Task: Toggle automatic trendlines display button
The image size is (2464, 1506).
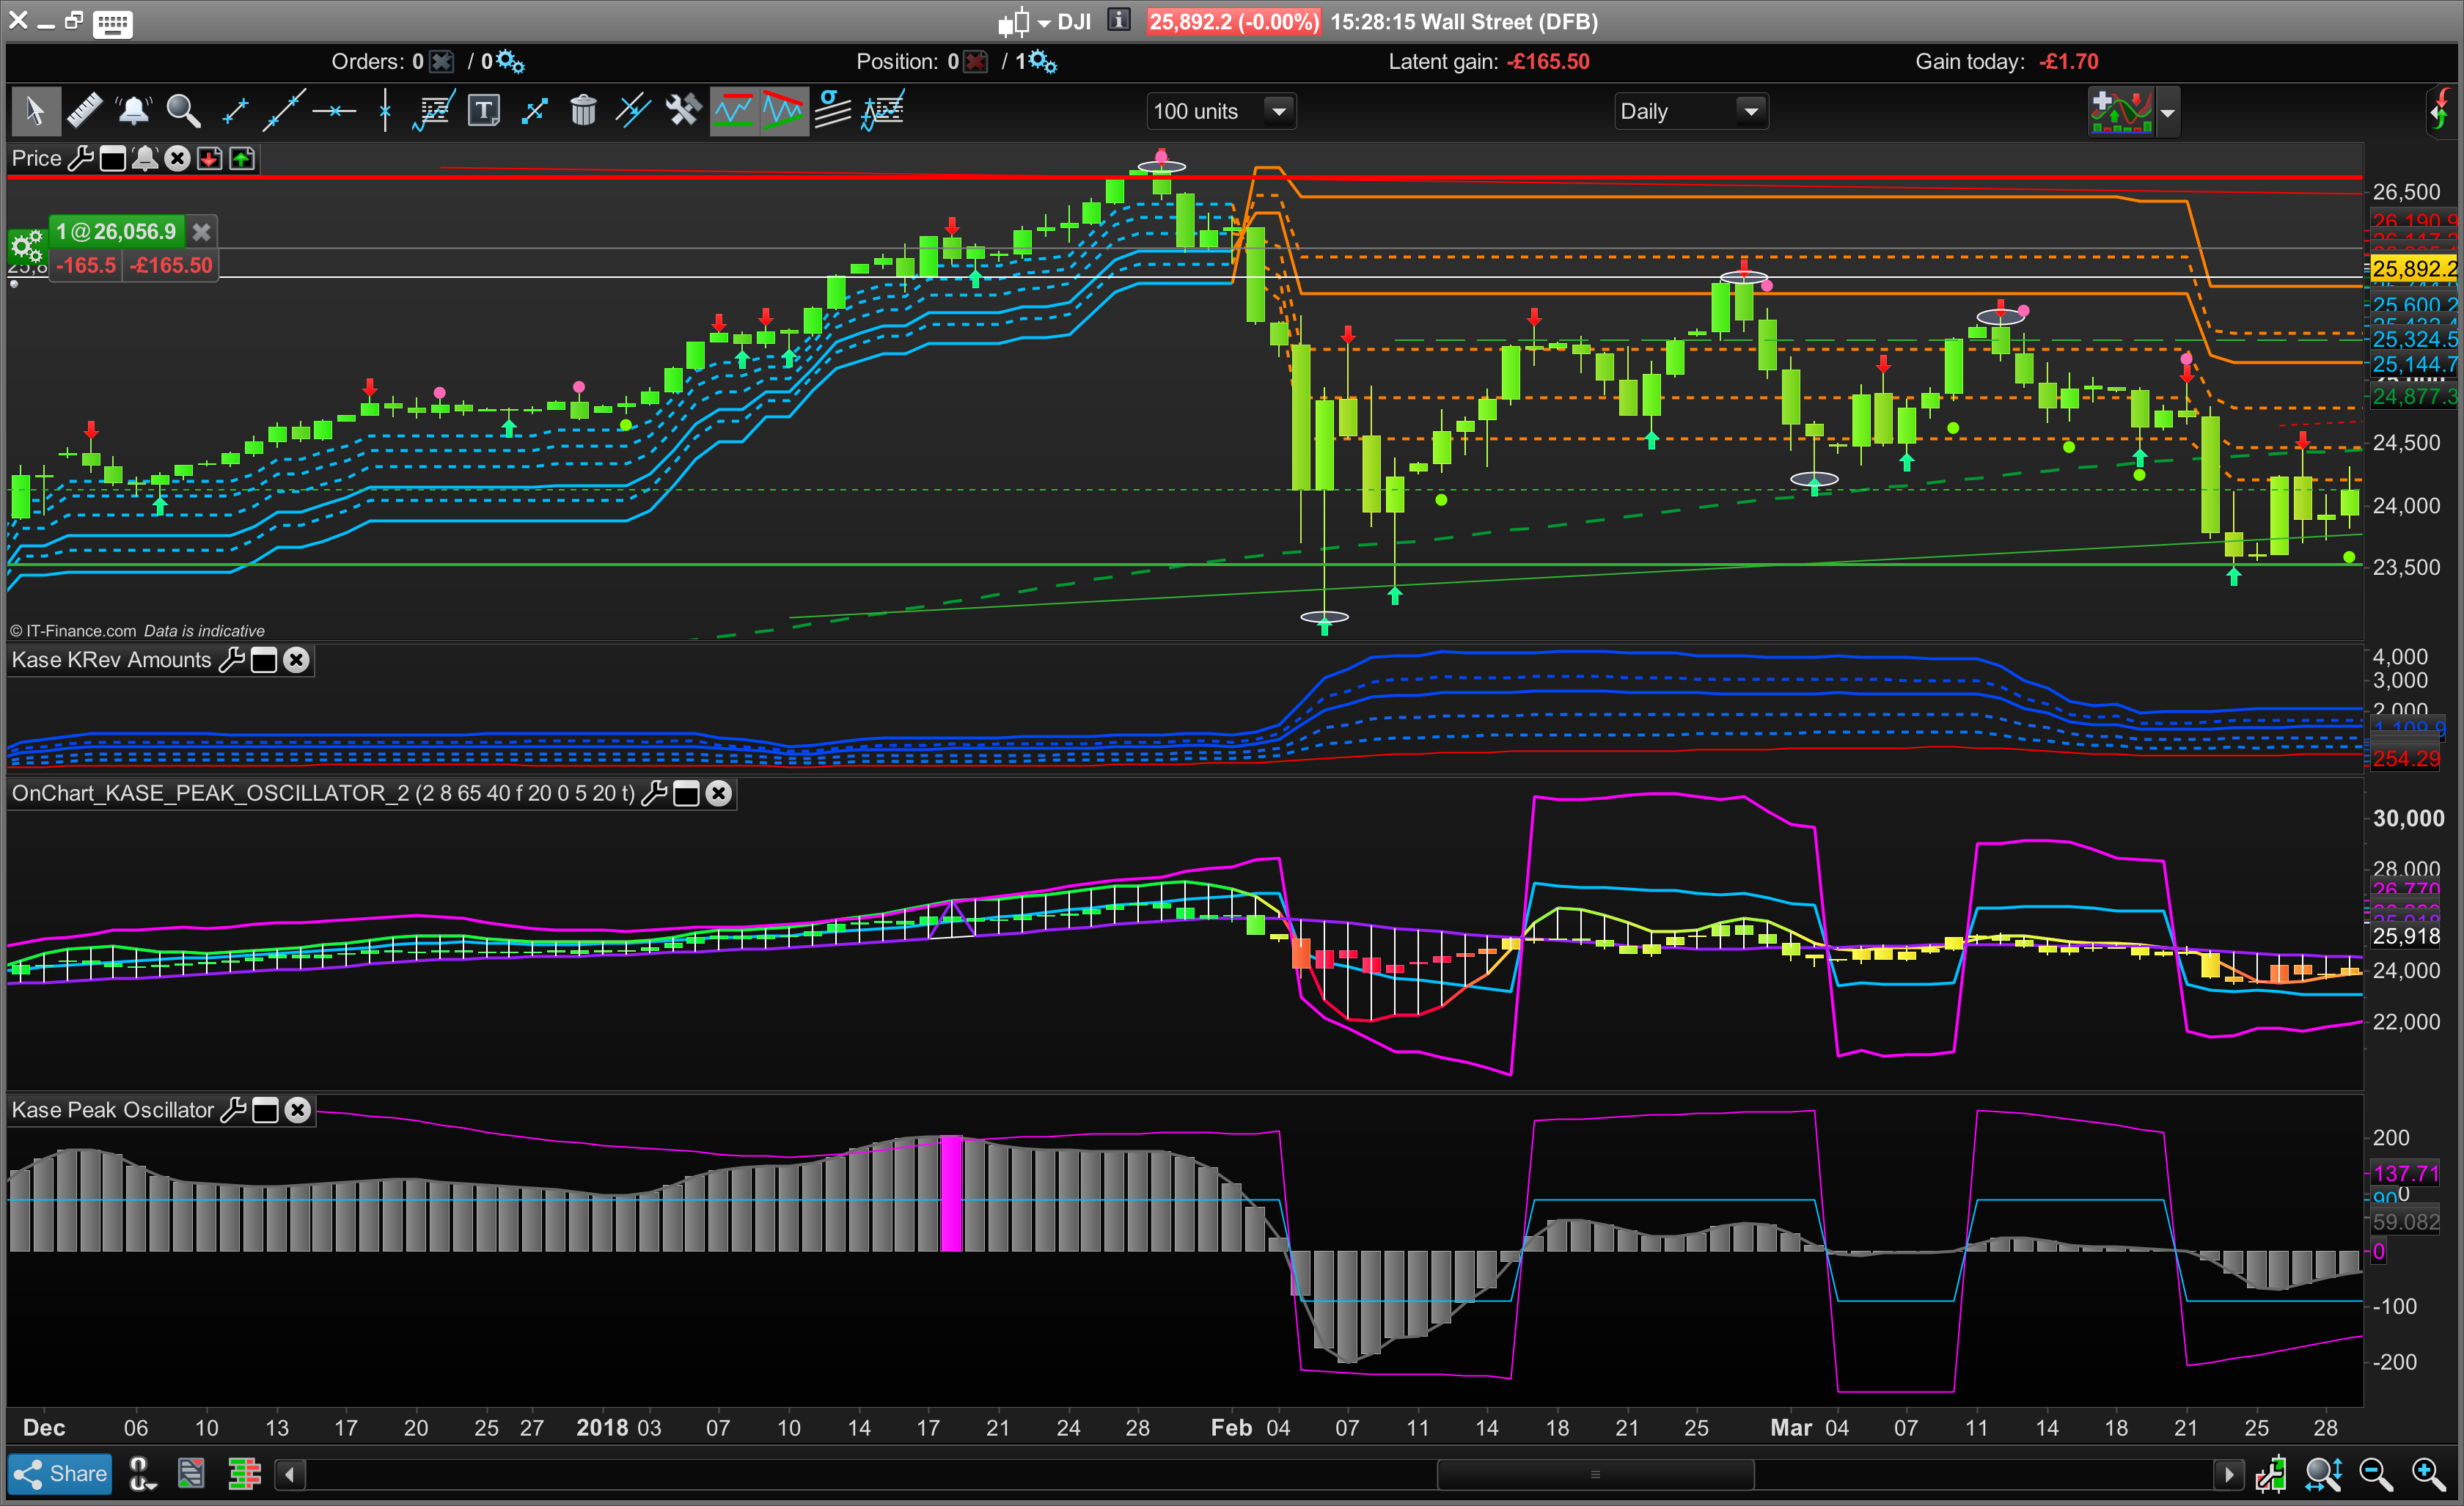Action: (x=783, y=110)
